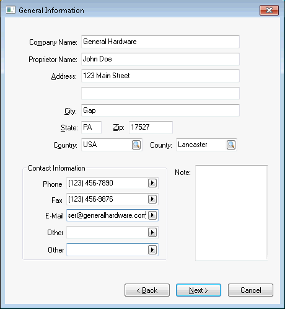This screenshot has height=309, width=285.
Task: Click inside the Note text area
Action: coord(231,213)
